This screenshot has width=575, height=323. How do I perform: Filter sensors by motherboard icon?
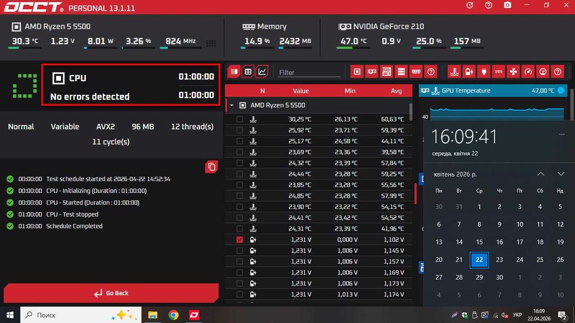386,71
